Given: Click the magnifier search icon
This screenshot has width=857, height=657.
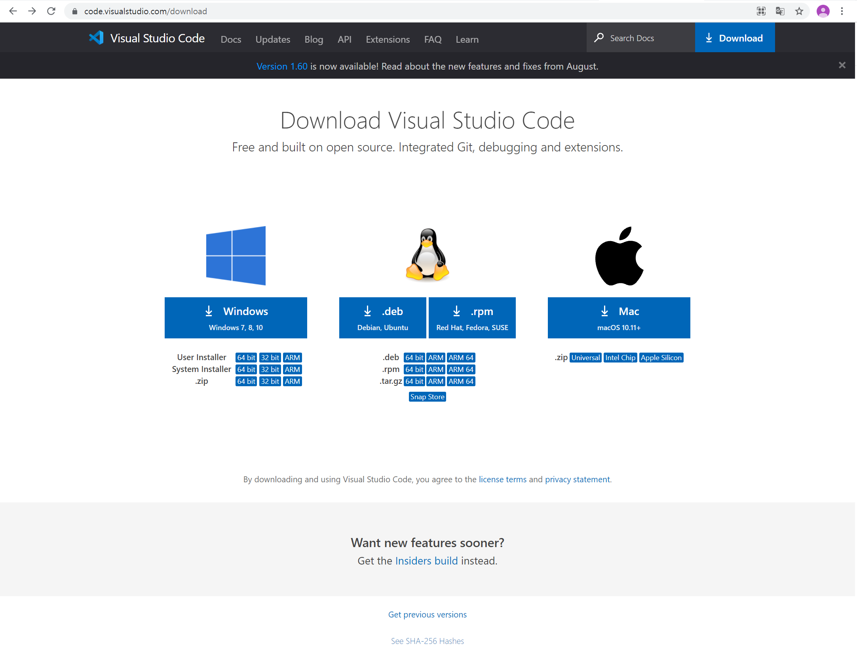Looking at the screenshot, I should tap(599, 38).
